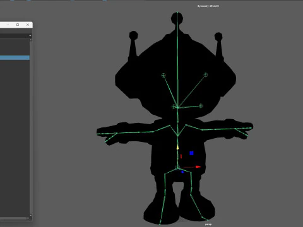Image resolution: width=303 pixels, height=227 pixels.
Task: Click the horizontal scrollbar's right arrow
Action: click(28, 218)
